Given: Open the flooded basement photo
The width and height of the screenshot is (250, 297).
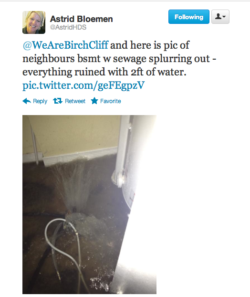Looking at the screenshot, I should (x=89, y=204).
